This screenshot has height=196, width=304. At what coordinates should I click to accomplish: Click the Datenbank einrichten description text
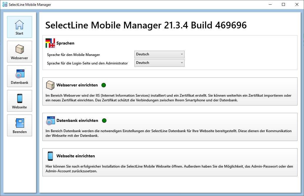[168, 133]
